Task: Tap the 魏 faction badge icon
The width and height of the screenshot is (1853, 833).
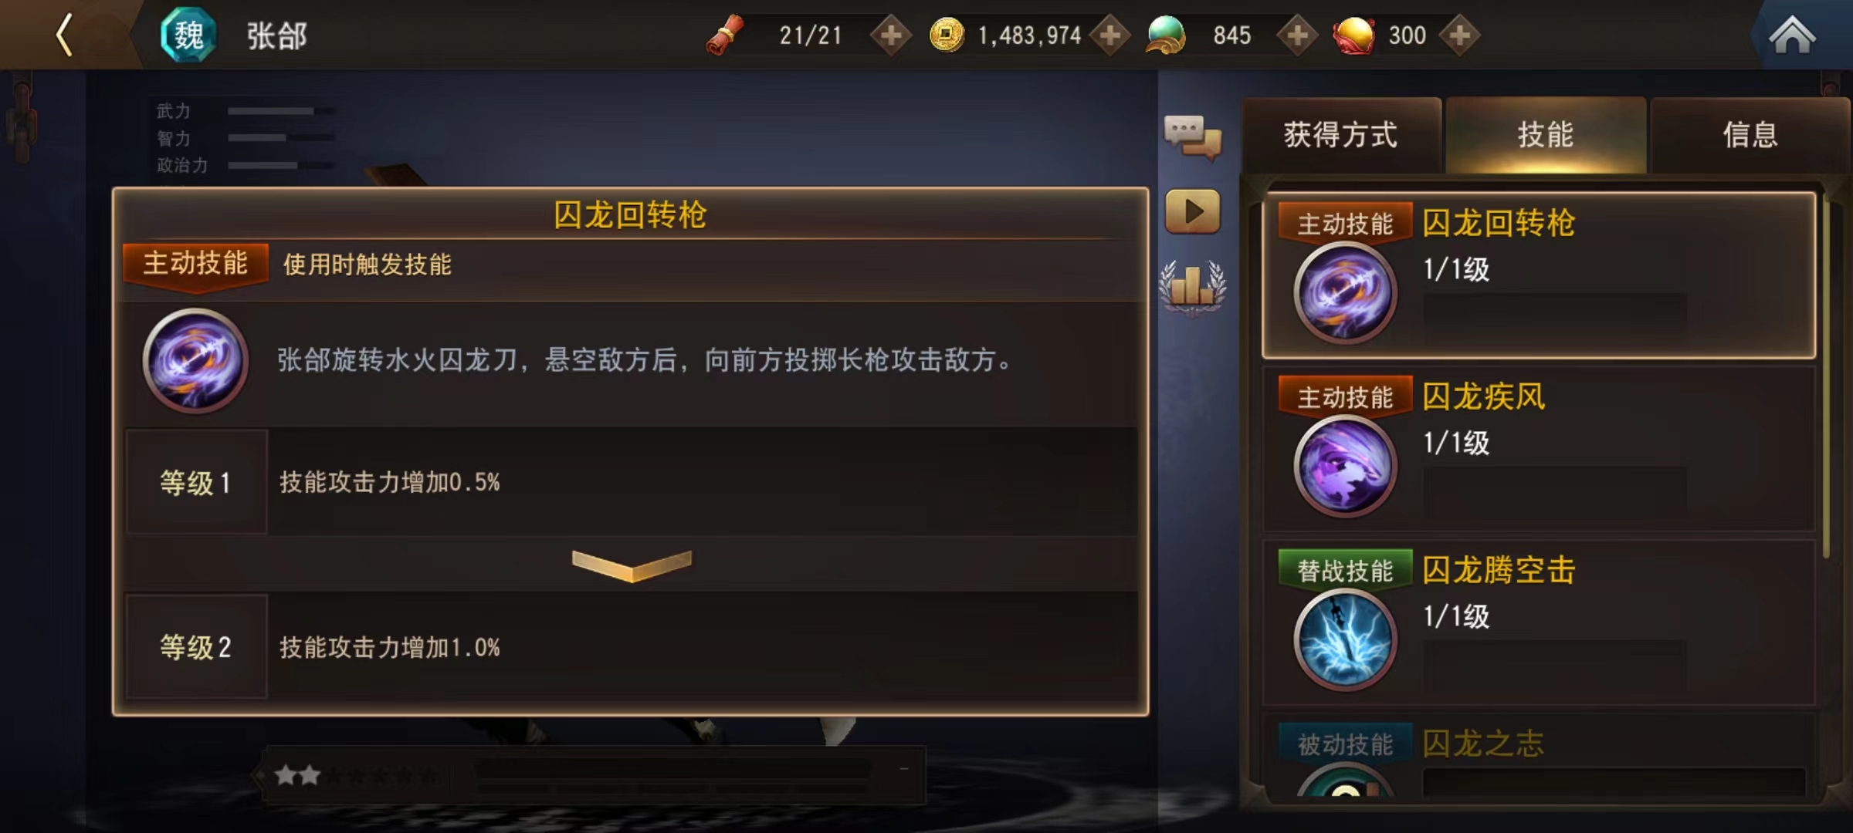Action: click(x=188, y=35)
